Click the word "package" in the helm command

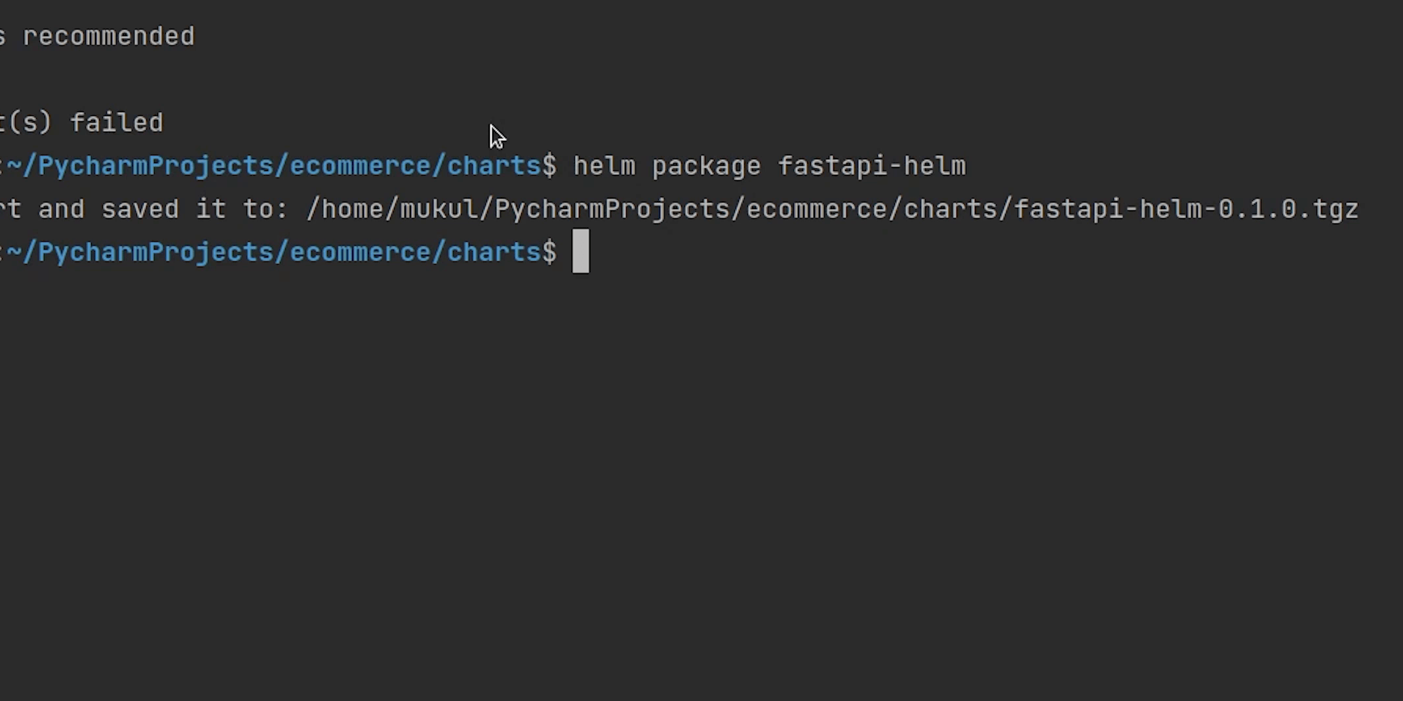tap(706, 166)
